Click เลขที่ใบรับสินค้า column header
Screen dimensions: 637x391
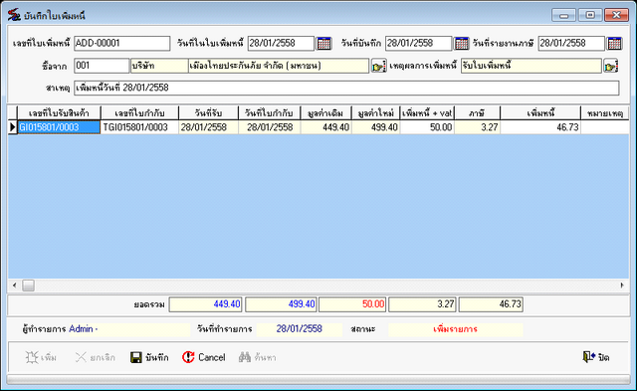click(x=59, y=113)
